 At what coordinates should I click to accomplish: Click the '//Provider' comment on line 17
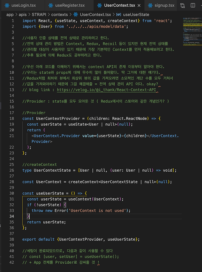[x=34, y=113]
